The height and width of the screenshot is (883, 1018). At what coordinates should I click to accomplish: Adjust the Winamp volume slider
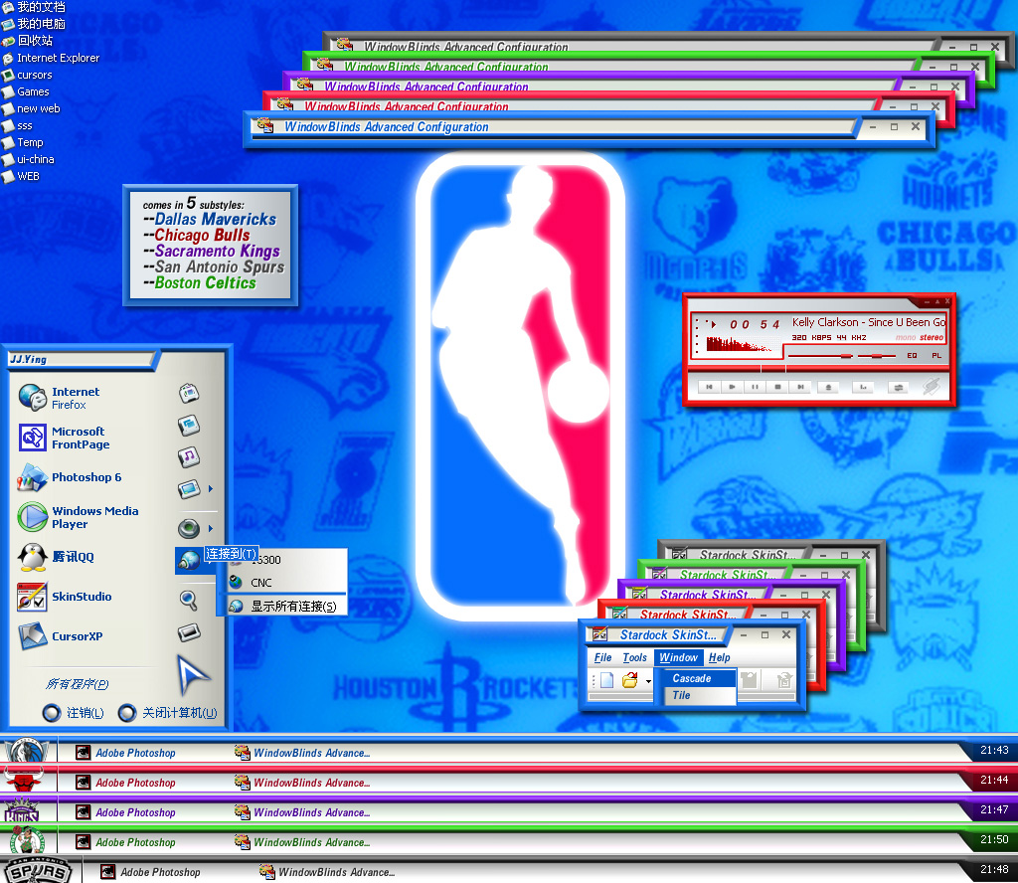pos(820,356)
